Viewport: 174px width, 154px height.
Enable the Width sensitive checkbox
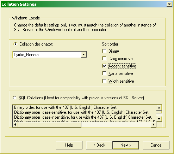coord(104,81)
